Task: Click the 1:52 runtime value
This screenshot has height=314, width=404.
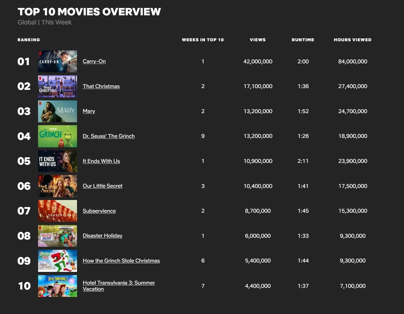Action: coord(303,111)
